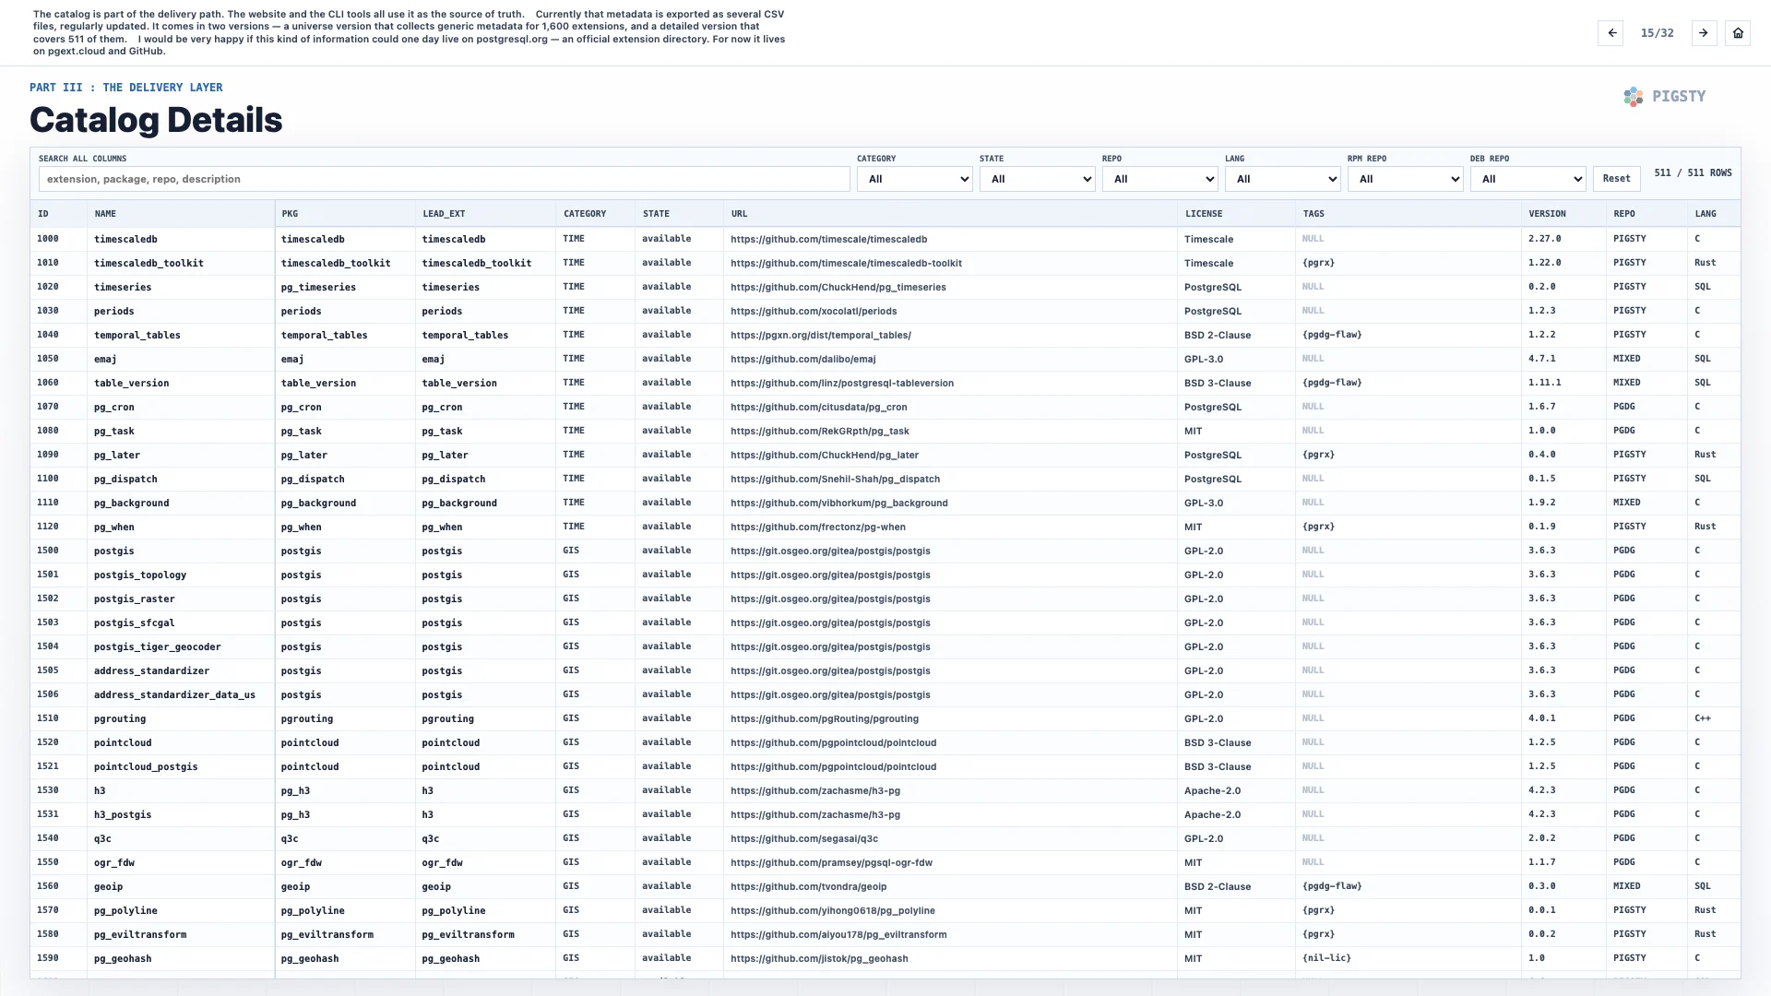Open the Repo filter dropdown
The height and width of the screenshot is (996, 1771).
(1159, 179)
